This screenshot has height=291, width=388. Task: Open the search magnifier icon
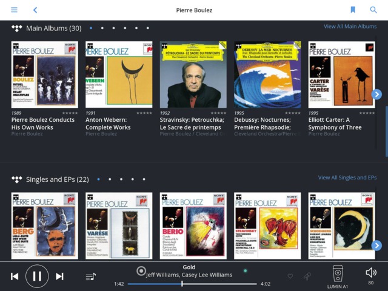point(373,10)
